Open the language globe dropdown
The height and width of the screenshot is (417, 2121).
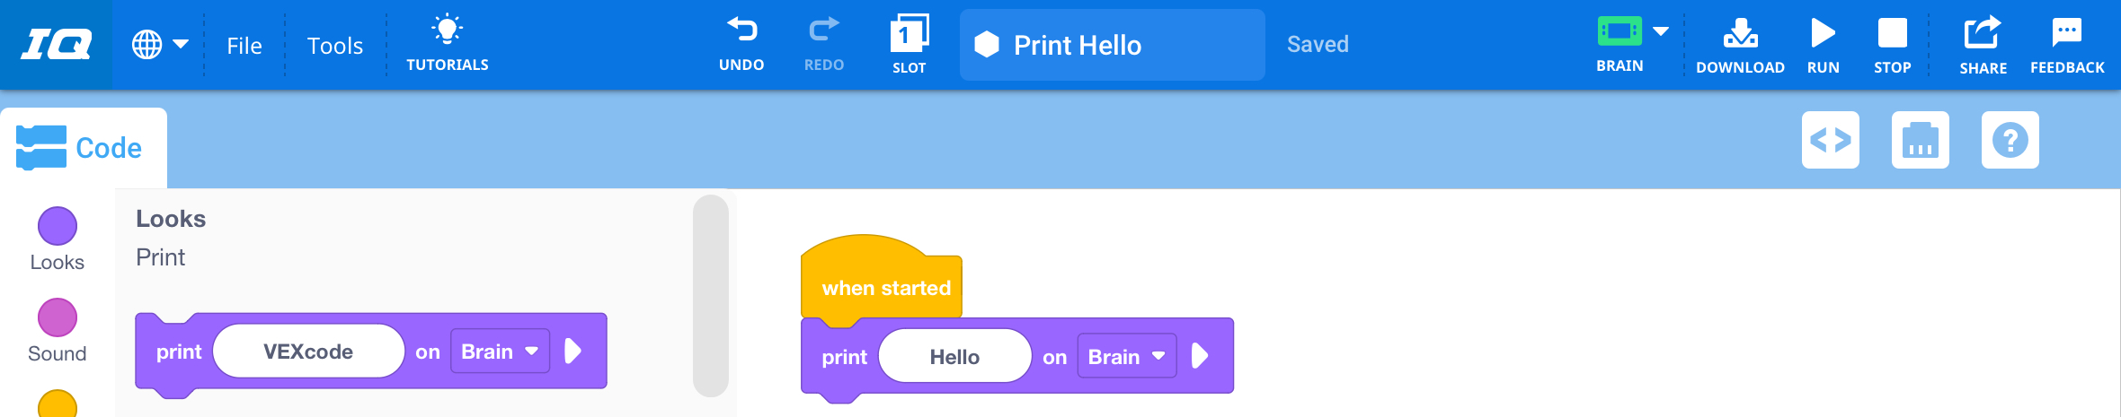point(160,44)
